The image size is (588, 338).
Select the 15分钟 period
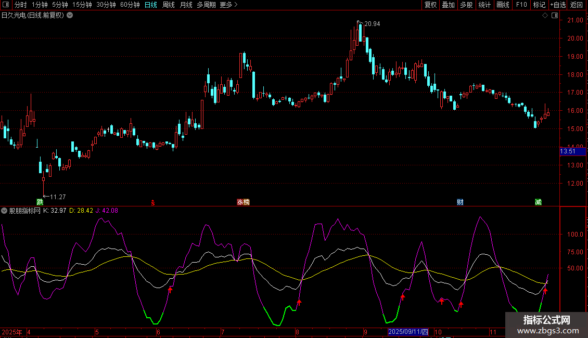pos(82,5)
